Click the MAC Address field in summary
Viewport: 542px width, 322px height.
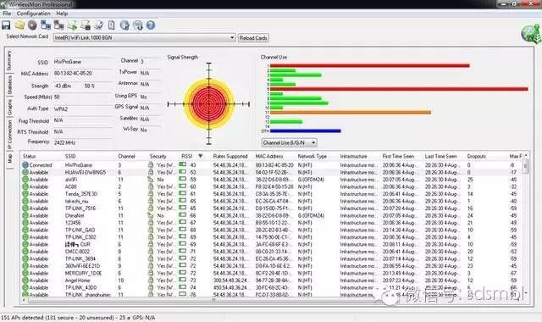83,74
